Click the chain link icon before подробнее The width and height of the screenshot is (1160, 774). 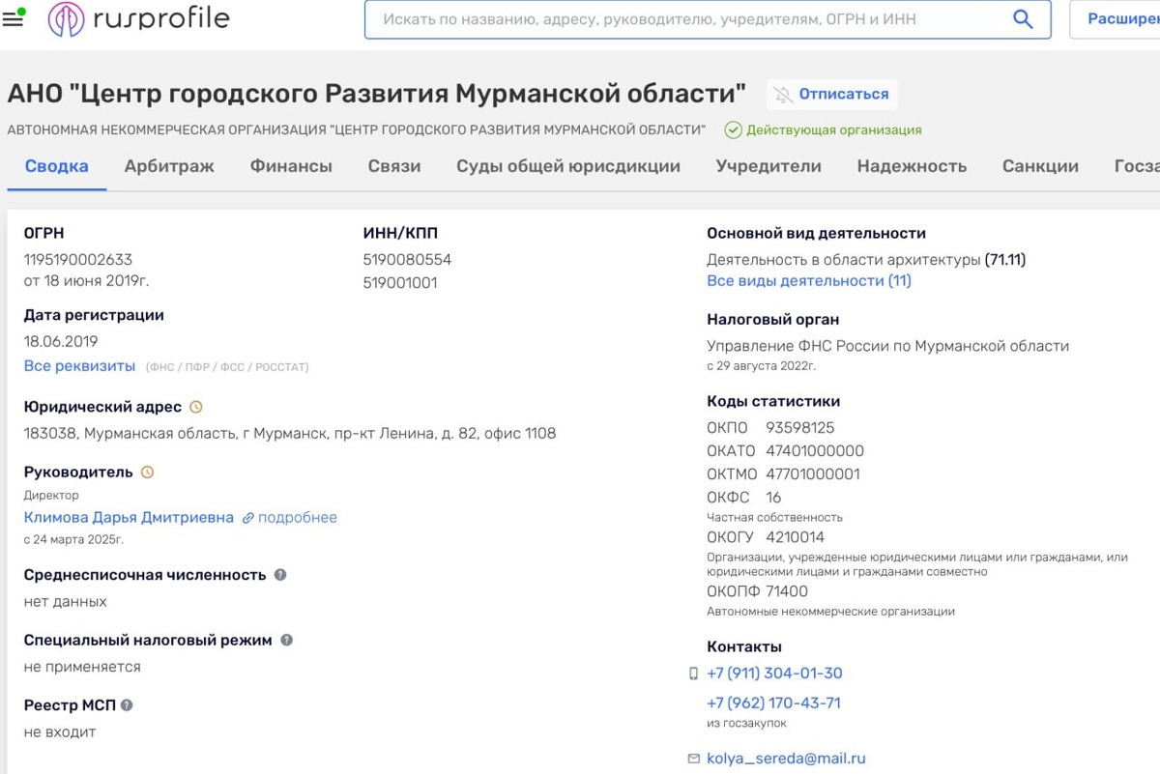pyautogui.click(x=247, y=519)
